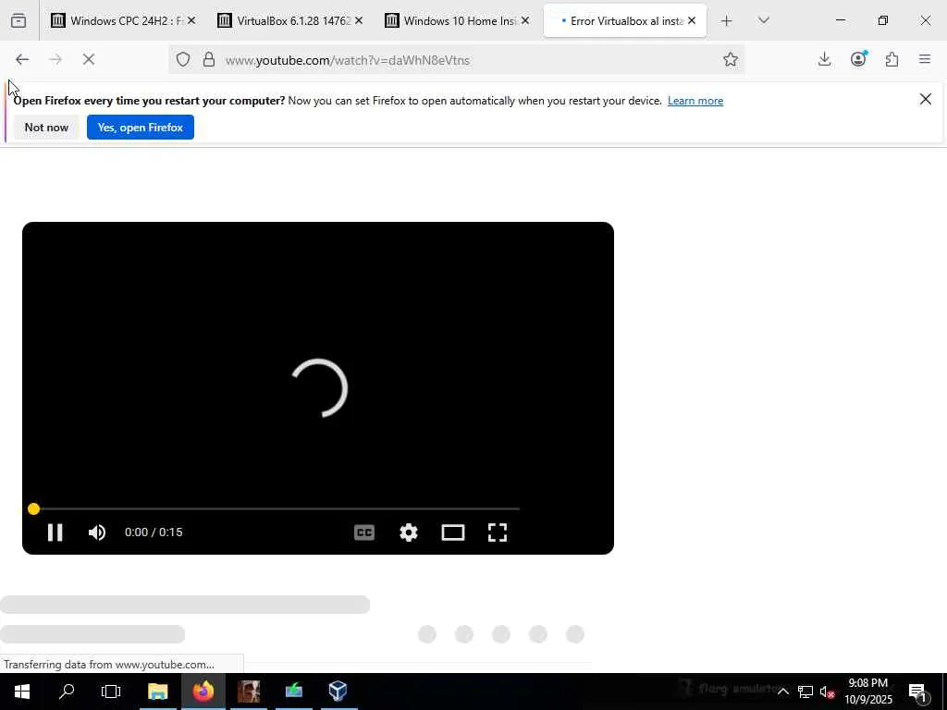Toggle theater mode on the player

click(x=453, y=532)
